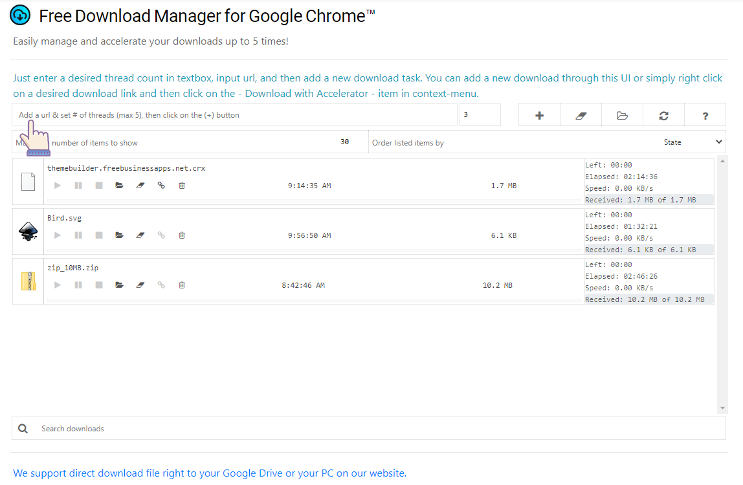743x485 pixels.
Task: Resume the themebuilder.freebusinessapps.net.crx download
Action: (58, 186)
